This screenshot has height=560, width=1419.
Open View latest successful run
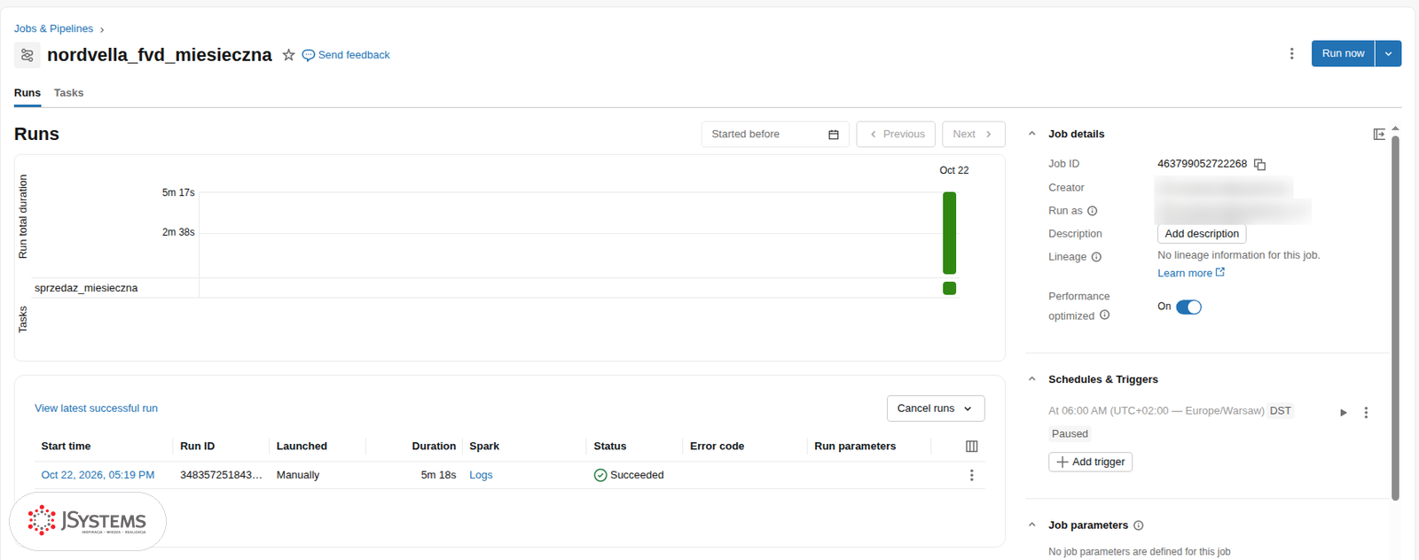[x=96, y=408]
